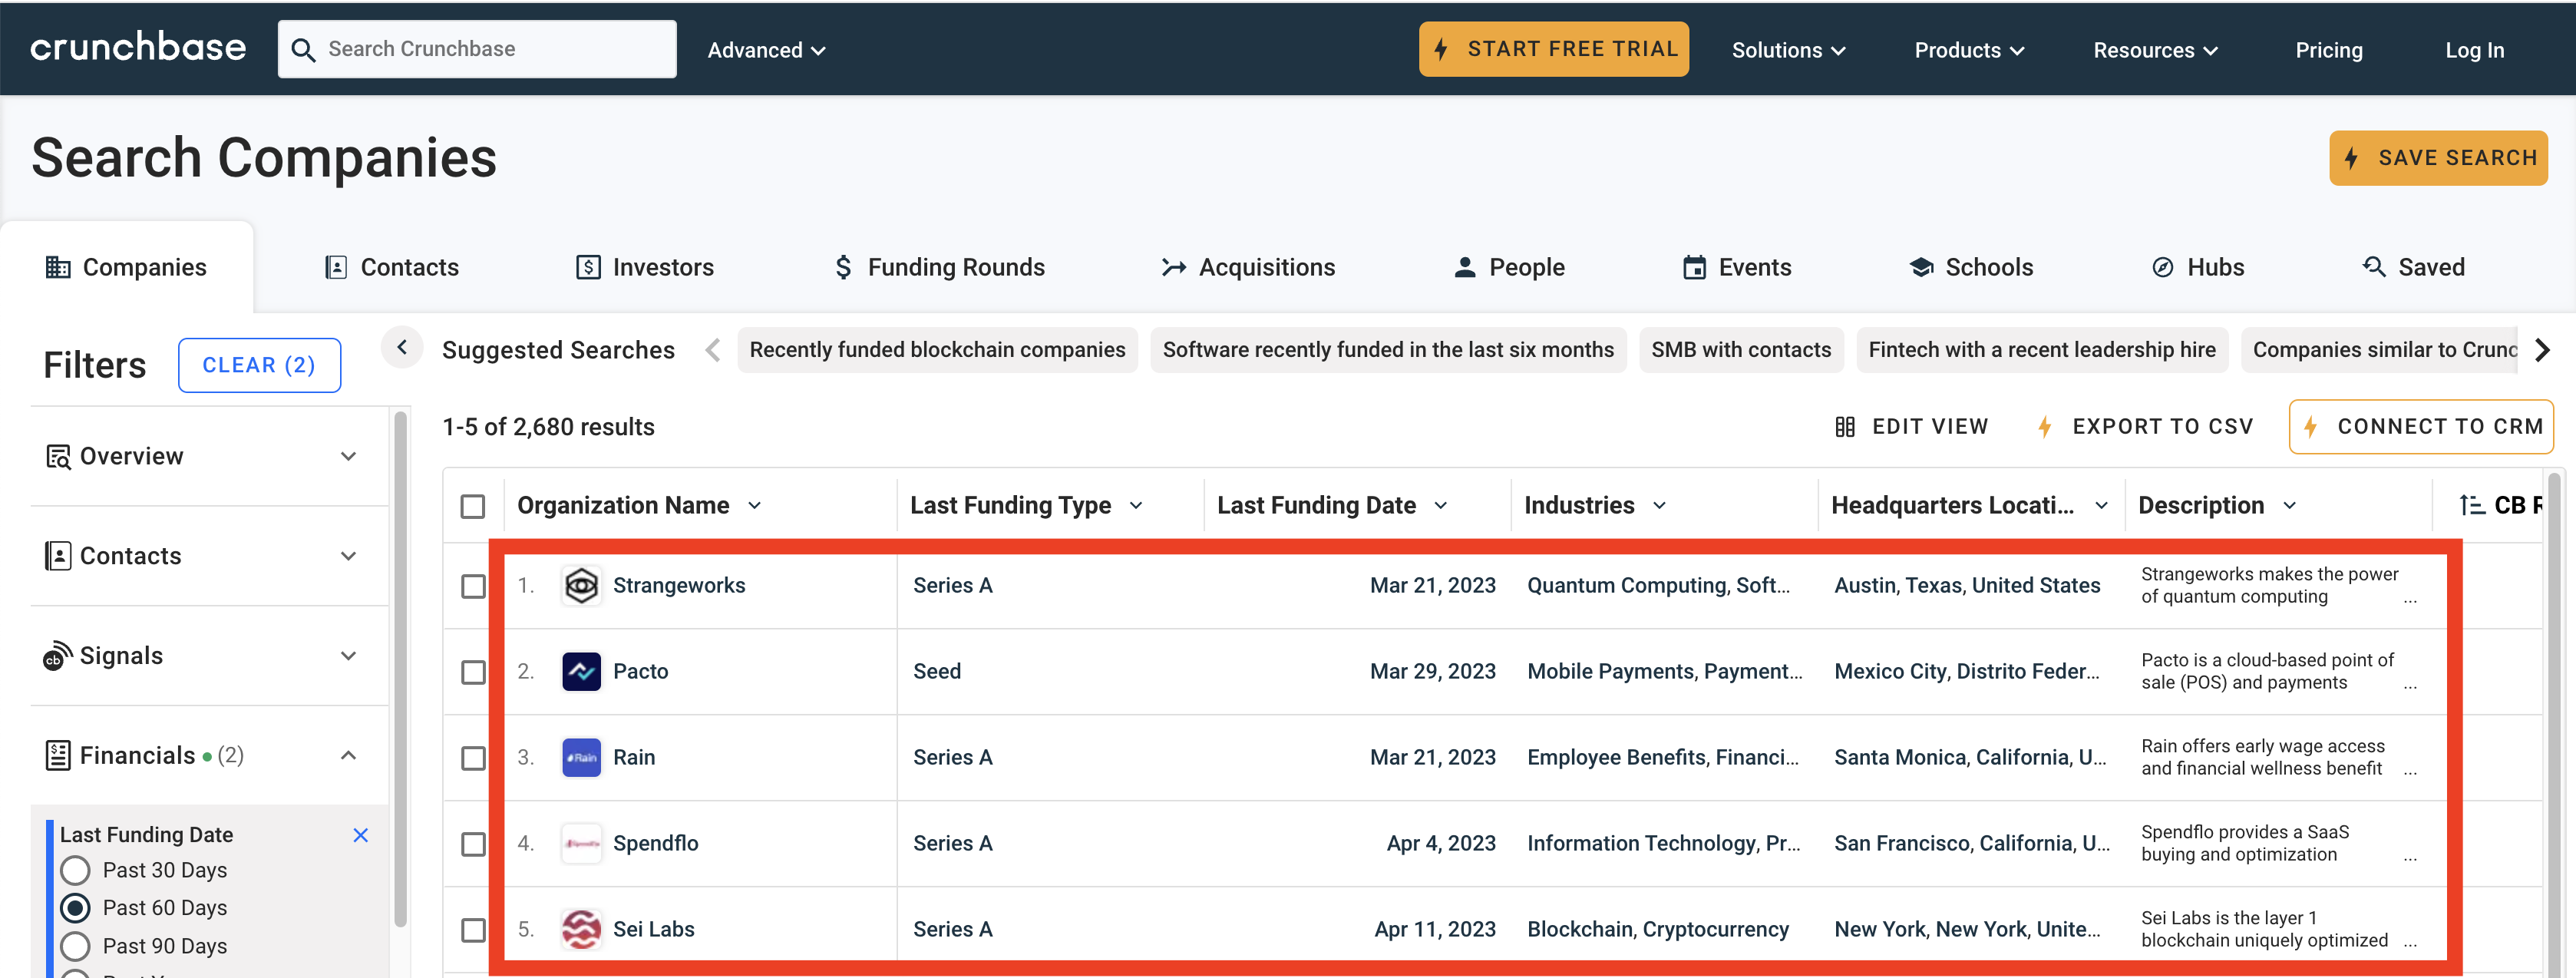Screen dimensions: 2576x978
Task: Click the crunchbase logo
Action: pyautogui.click(x=138, y=48)
